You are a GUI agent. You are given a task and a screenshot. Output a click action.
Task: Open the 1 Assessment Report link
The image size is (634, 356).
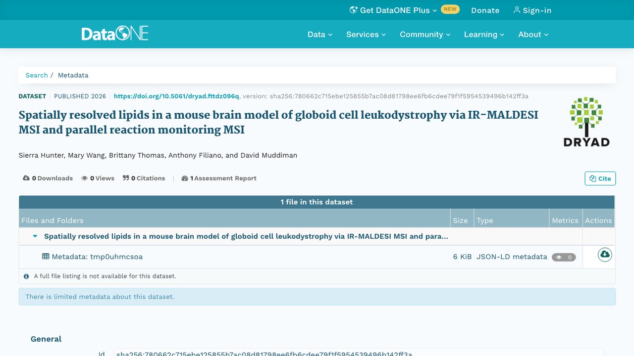point(219,178)
